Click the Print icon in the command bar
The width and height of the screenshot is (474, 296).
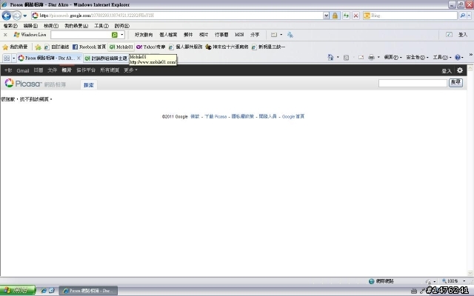coord(372,58)
